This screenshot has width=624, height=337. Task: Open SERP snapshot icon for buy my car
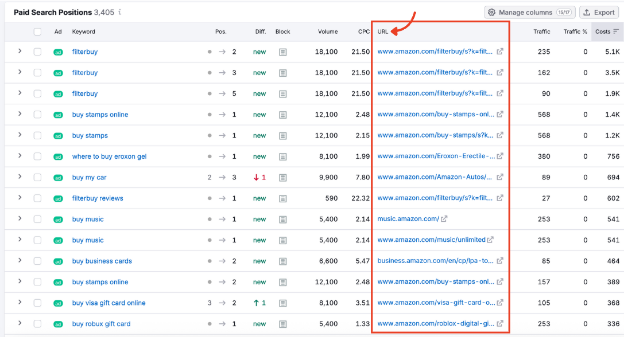282,177
